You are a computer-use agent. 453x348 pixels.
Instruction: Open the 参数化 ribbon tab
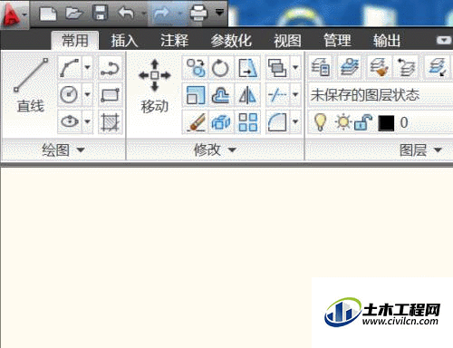point(231,41)
